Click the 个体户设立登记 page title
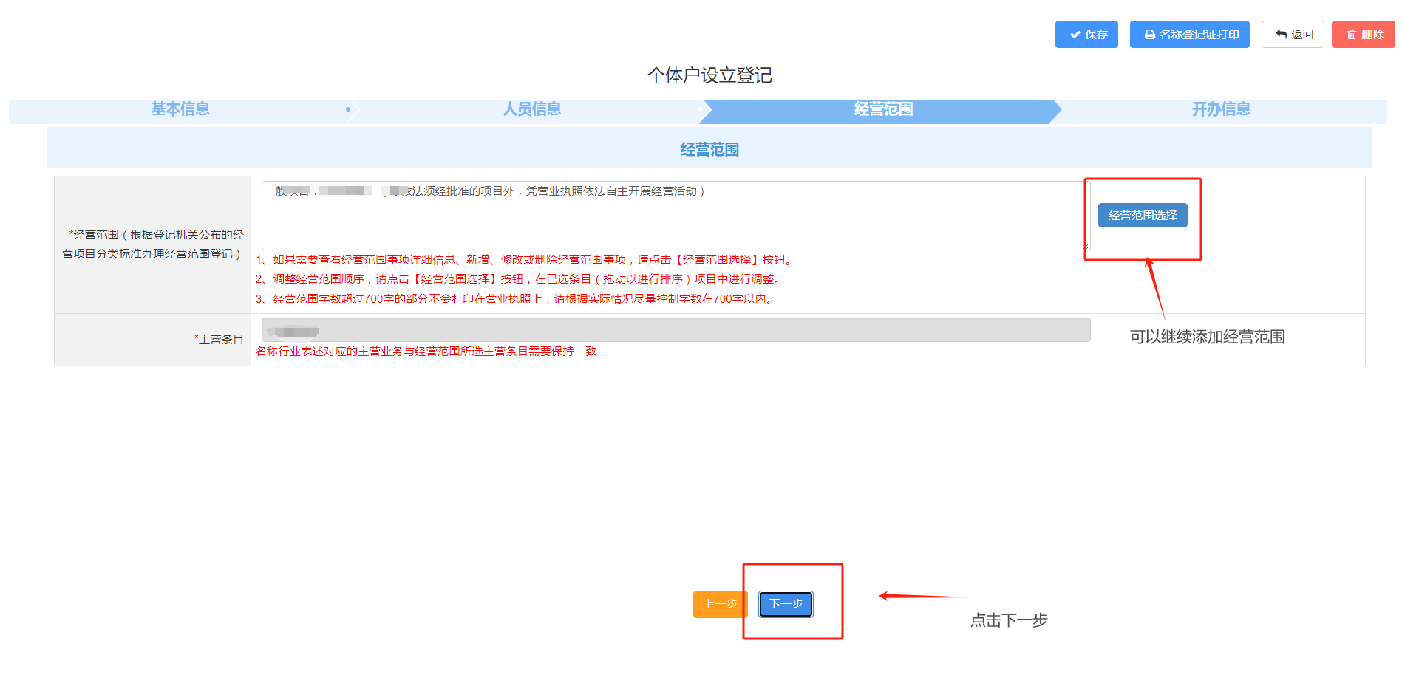The image size is (1419, 686). point(709,75)
